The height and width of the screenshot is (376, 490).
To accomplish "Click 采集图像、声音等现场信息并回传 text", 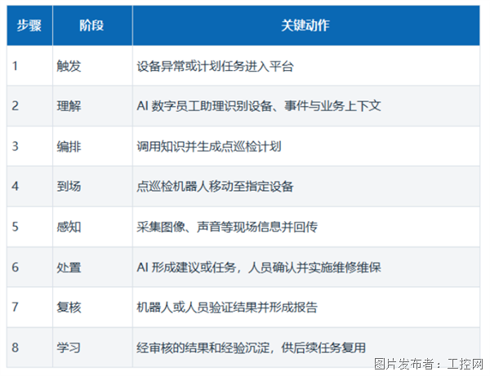I will pyautogui.click(x=227, y=227).
